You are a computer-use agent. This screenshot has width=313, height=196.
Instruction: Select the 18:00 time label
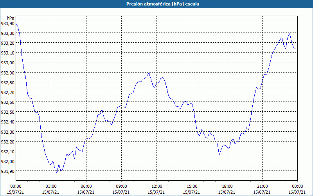227,187
